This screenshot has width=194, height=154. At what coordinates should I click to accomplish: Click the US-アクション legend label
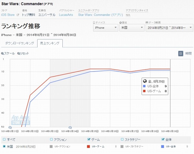point(62,147)
